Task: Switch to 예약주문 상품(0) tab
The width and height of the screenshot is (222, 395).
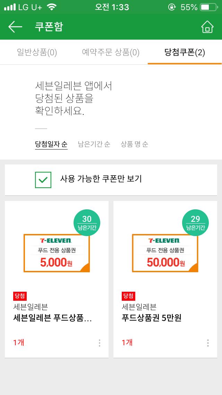Action: click(111, 53)
